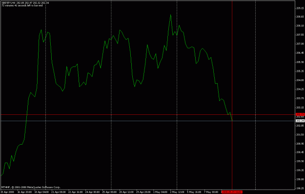305x194 pixels.
Task: Select the red horizontal line on the chart
Action: pyautogui.click(x=148, y=115)
